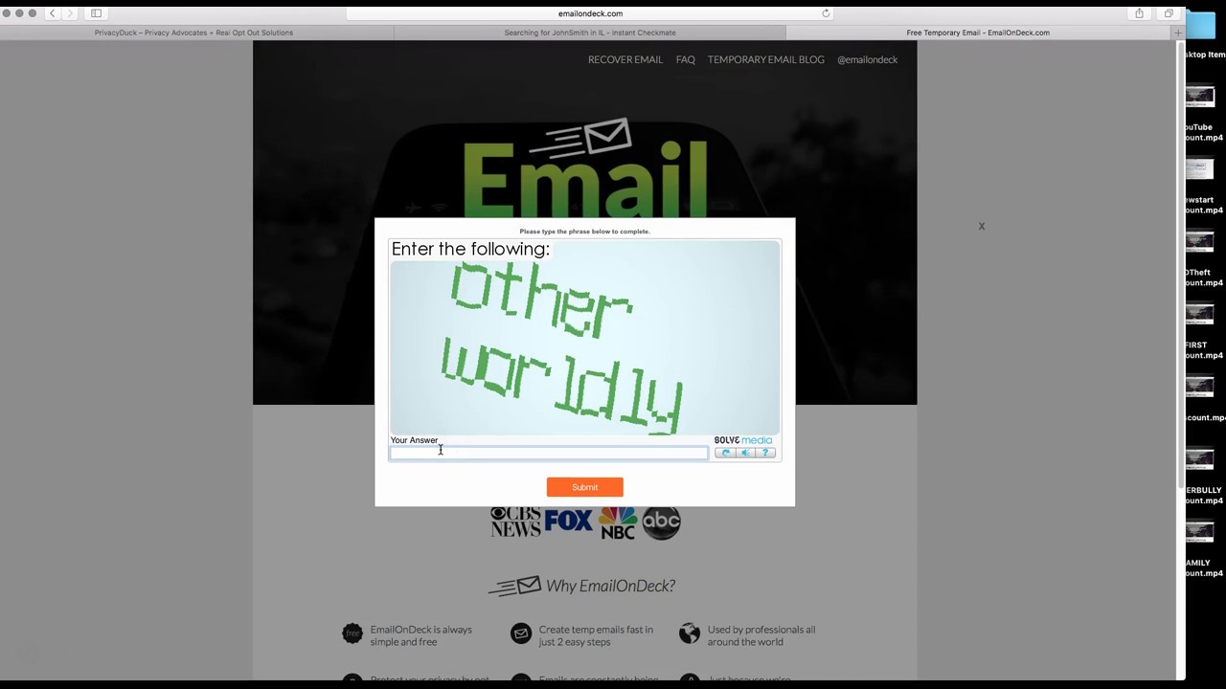Click the Your Answer captcha text field

tap(549, 453)
